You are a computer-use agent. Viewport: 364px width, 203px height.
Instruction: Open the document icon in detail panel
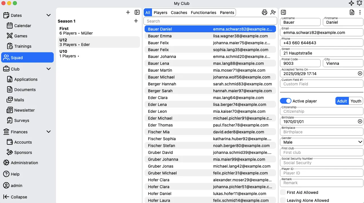point(352,12)
